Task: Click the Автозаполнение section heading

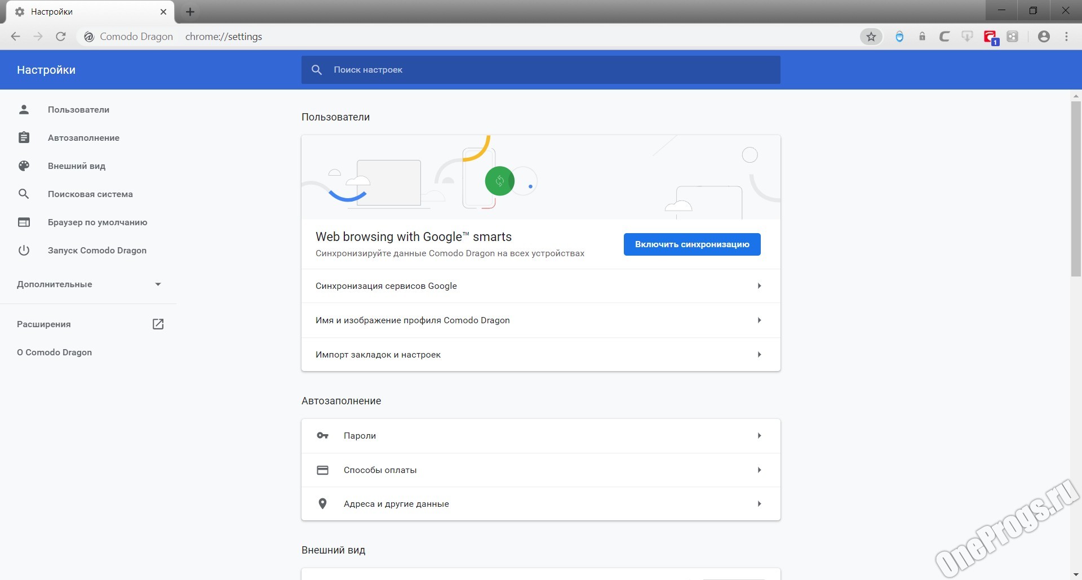Action: (x=341, y=401)
